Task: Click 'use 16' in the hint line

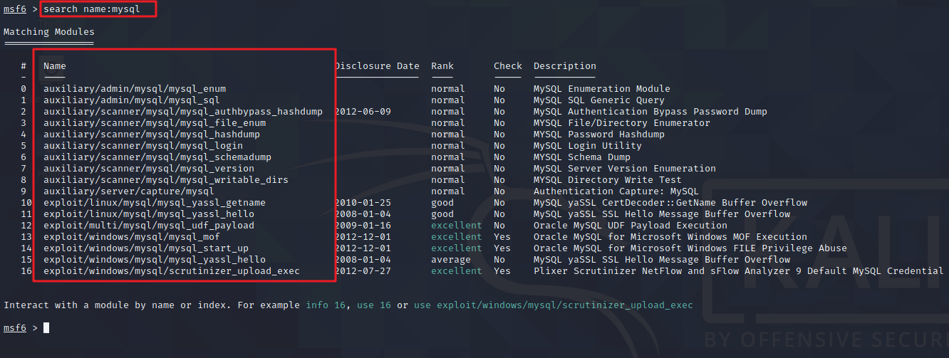Action: (x=374, y=305)
